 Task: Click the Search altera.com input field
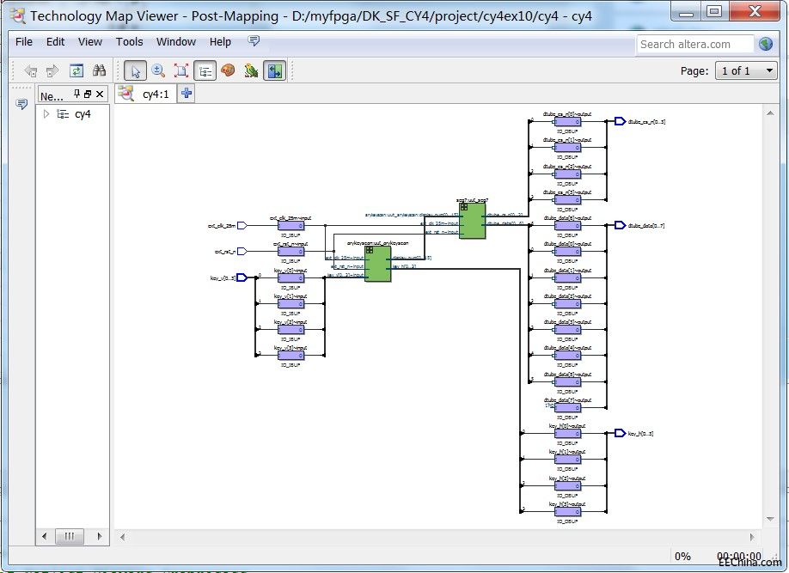(695, 45)
